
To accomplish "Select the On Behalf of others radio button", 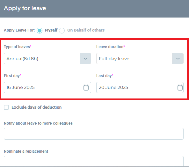I will coord(62,31).
